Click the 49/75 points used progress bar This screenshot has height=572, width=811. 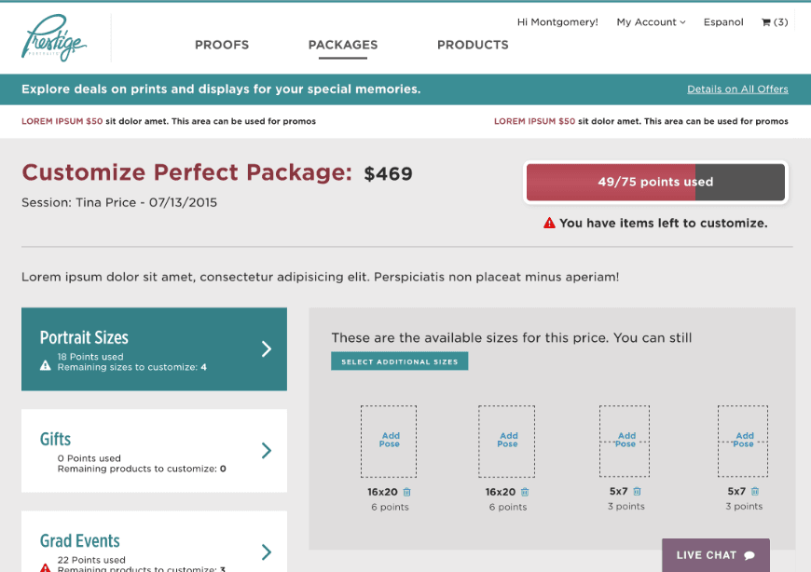coord(655,183)
